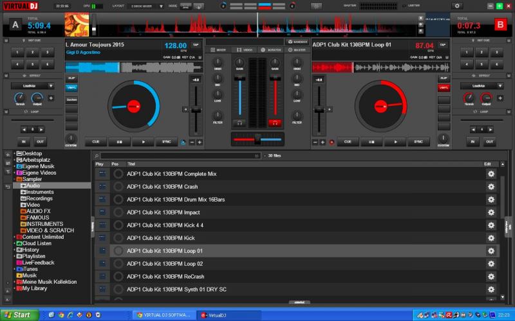Click the search magnifier icon
The width and height of the screenshot is (515, 321).
click(97, 156)
